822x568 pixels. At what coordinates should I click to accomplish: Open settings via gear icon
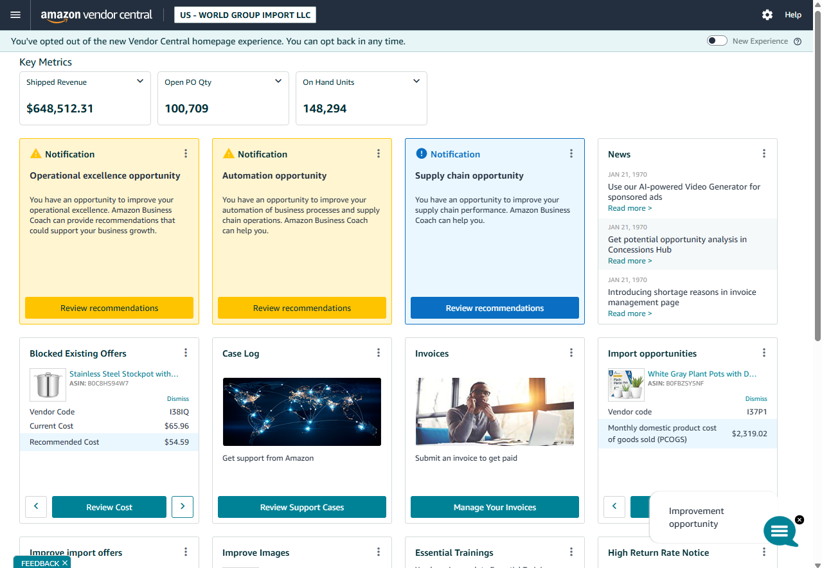(767, 15)
